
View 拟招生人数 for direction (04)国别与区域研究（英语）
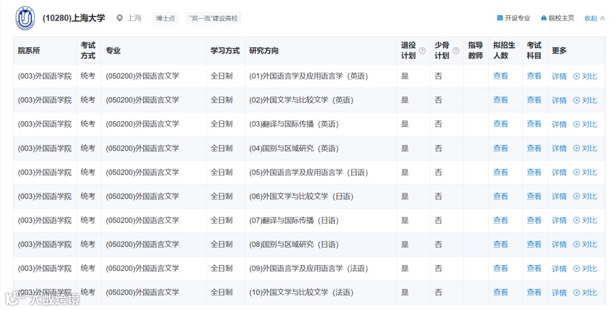pos(501,148)
